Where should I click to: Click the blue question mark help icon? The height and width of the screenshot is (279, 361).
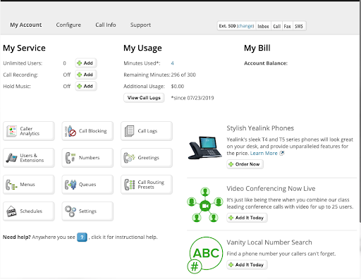coord(82,237)
